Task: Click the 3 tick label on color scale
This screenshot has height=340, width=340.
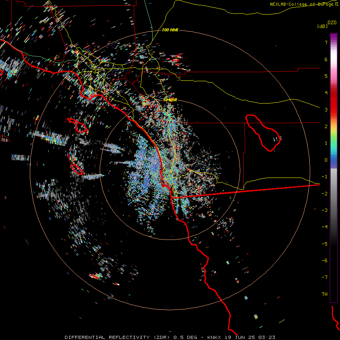Action: pyautogui.click(x=326, y=110)
